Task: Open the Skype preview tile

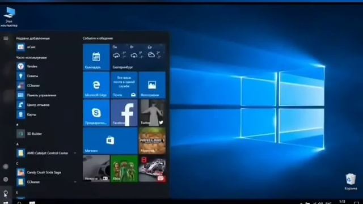Action: click(x=96, y=113)
